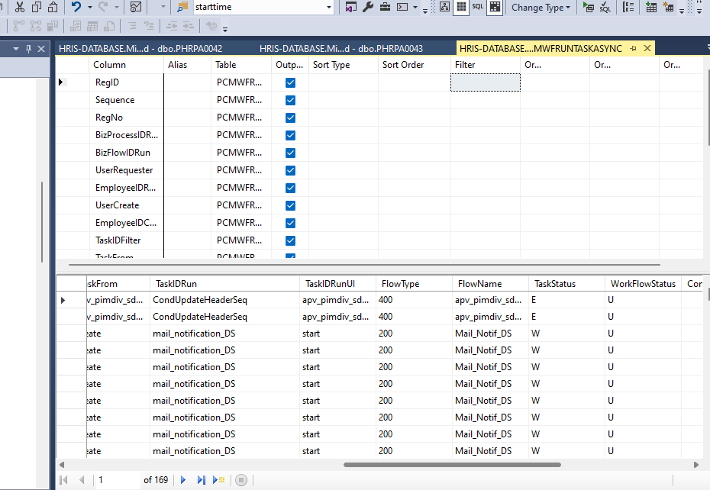Uncheck Output for the UserRequester column
This screenshot has width=710, height=490.
(x=290, y=170)
